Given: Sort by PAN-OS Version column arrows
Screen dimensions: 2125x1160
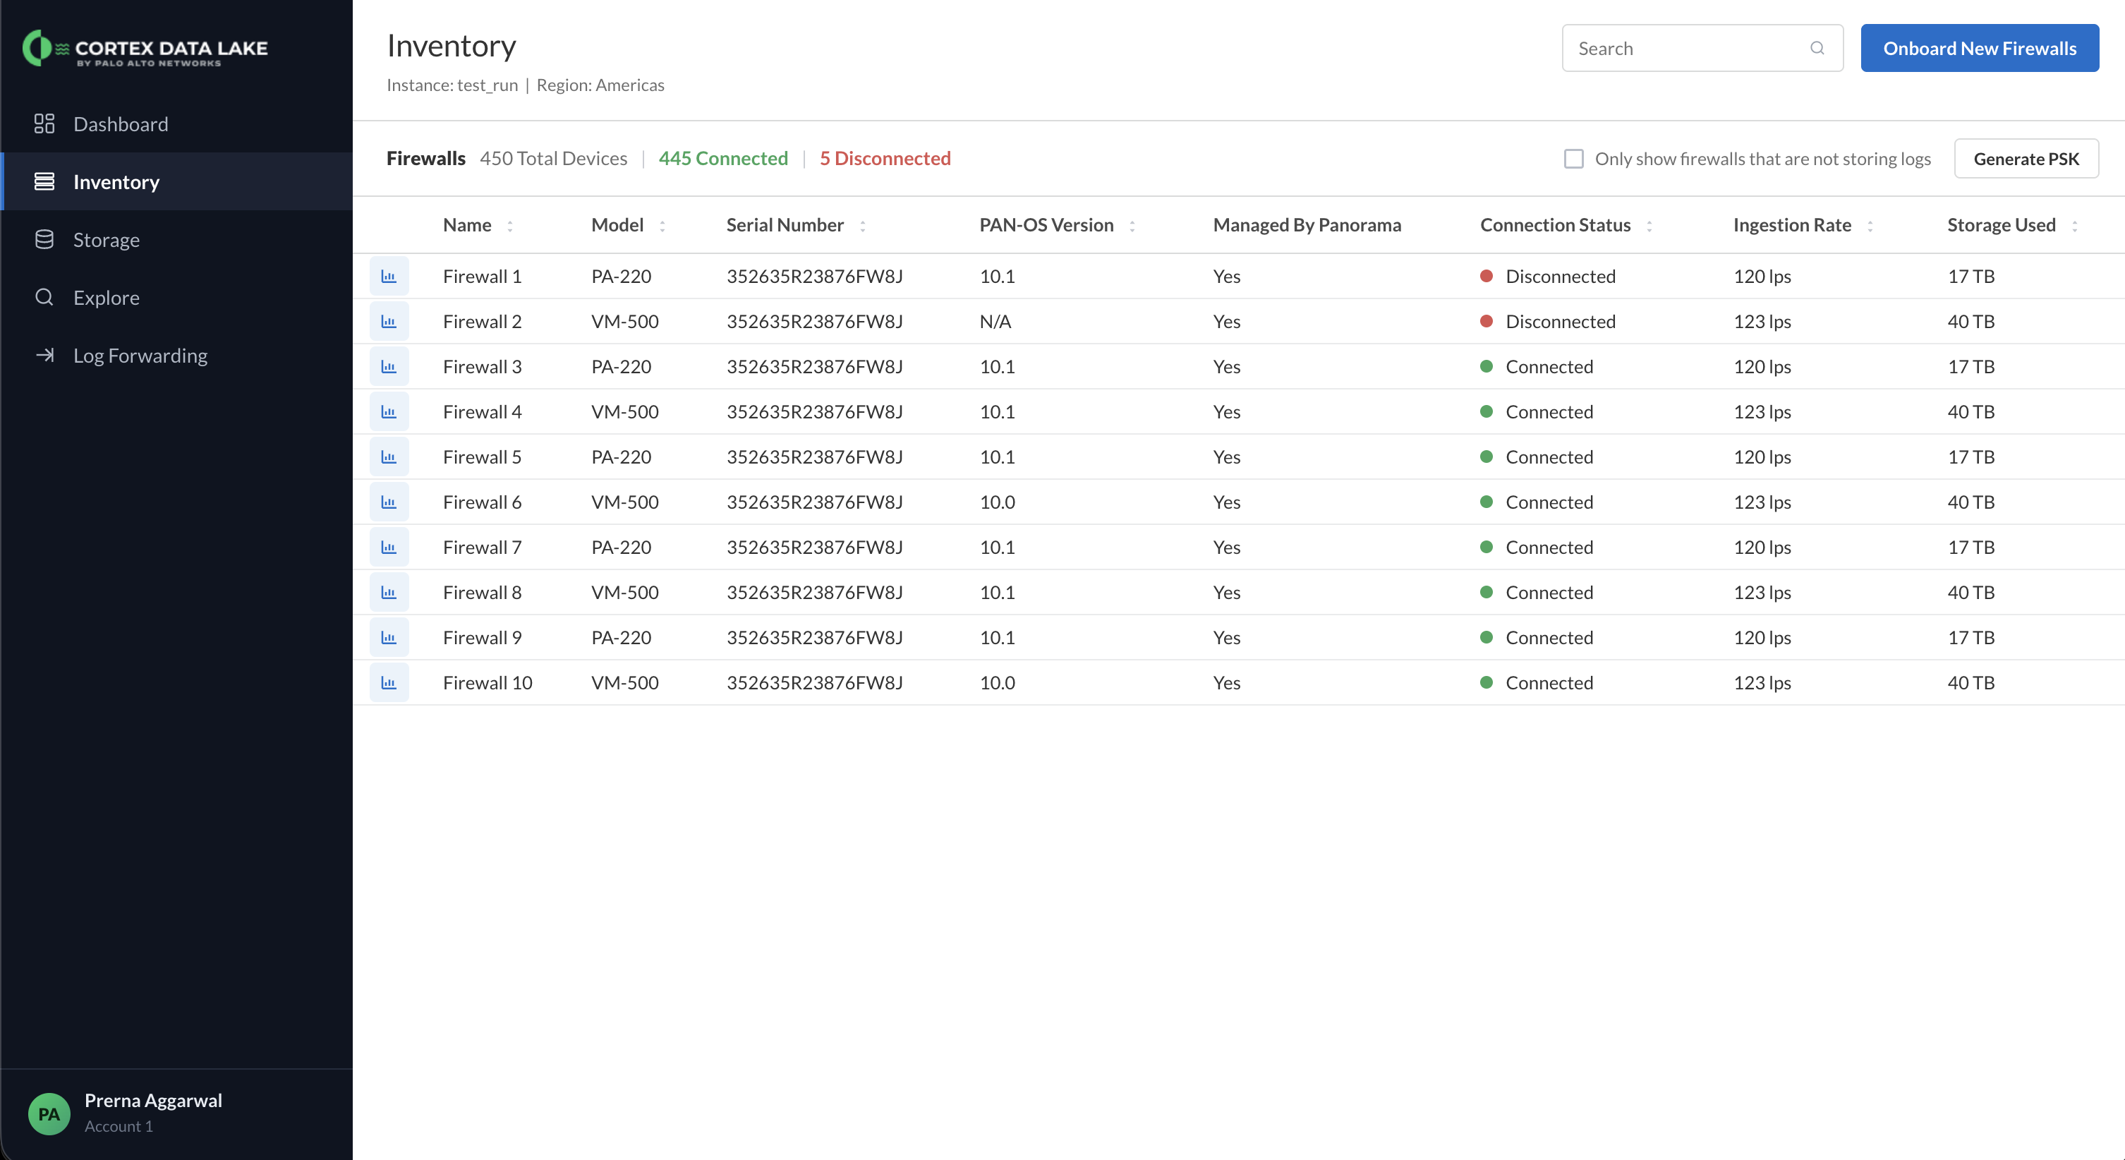Looking at the screenshot, I should coord(1132,226).
